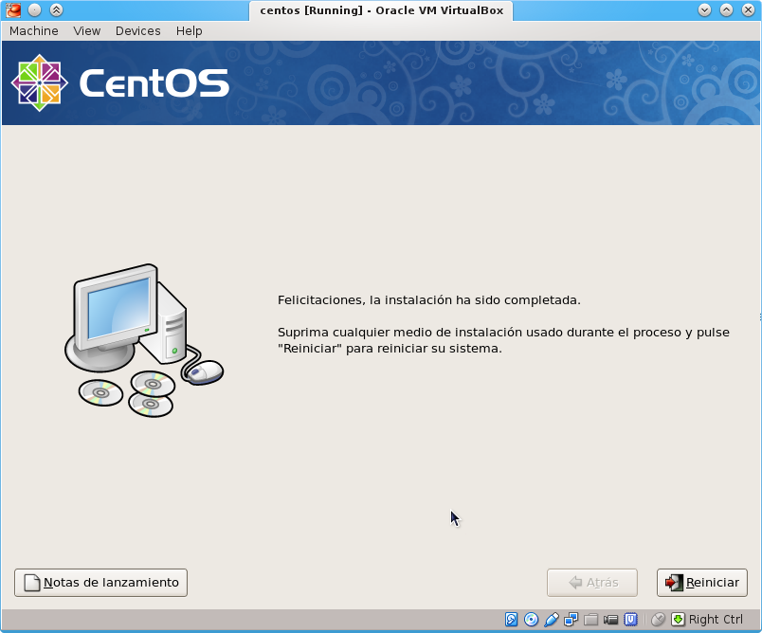762x633 pixels.
Task: Click the CentOS pinwheel logo
Action: coord(40,82)
